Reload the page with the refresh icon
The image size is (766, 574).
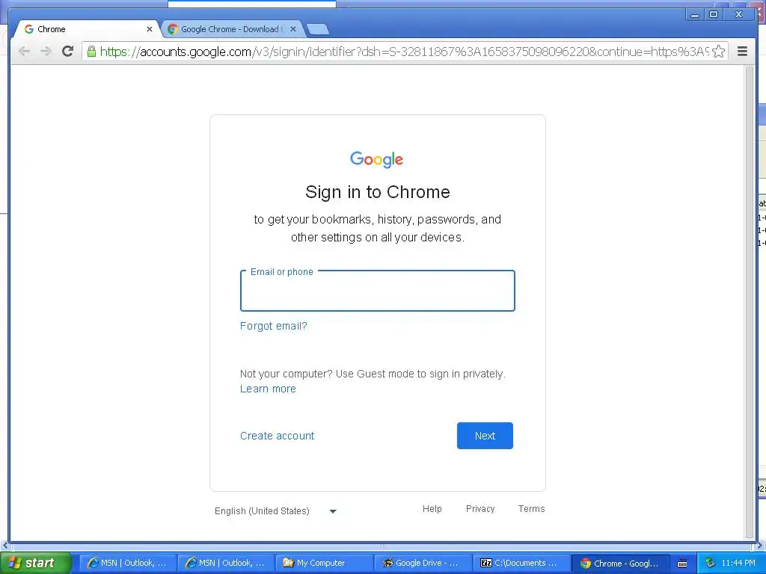[x=68, y=52]
